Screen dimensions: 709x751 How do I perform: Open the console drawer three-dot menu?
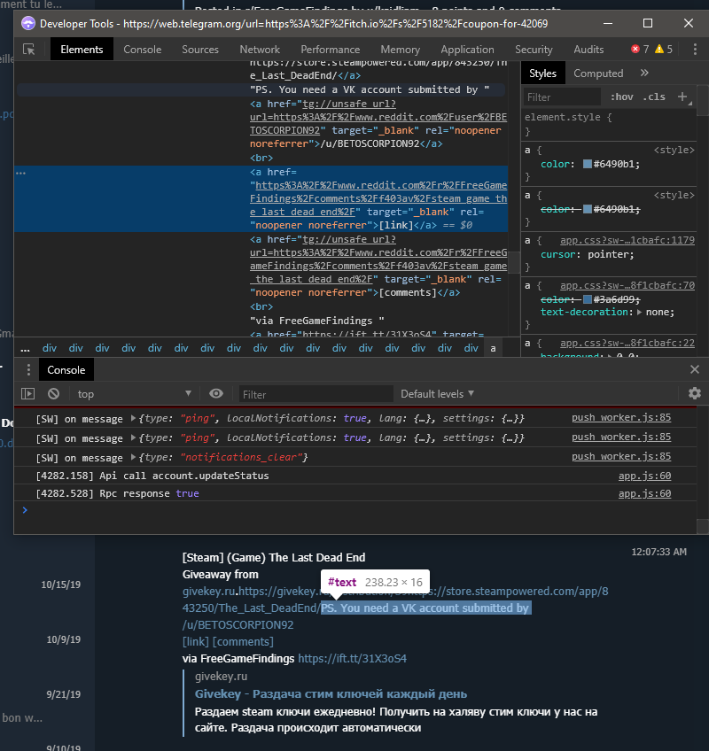coord(28,370)
